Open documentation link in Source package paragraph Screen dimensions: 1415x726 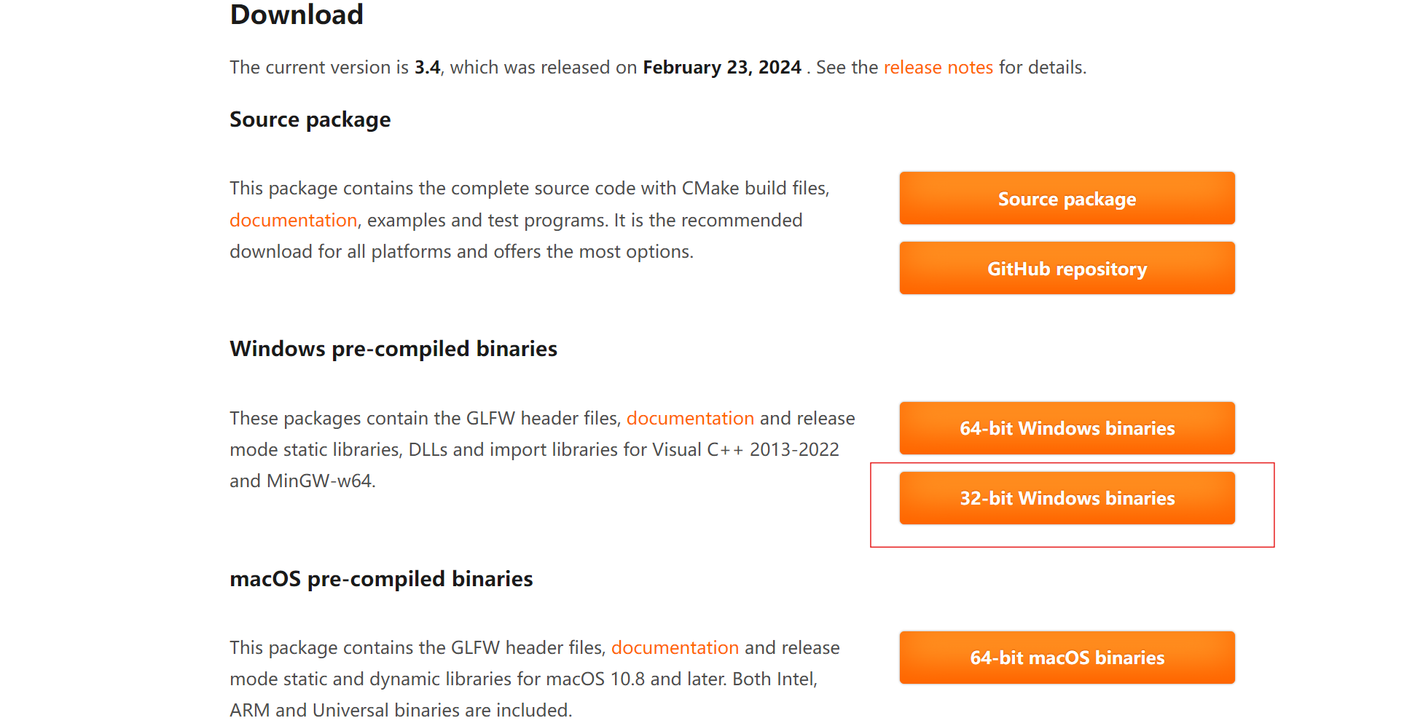293,220
